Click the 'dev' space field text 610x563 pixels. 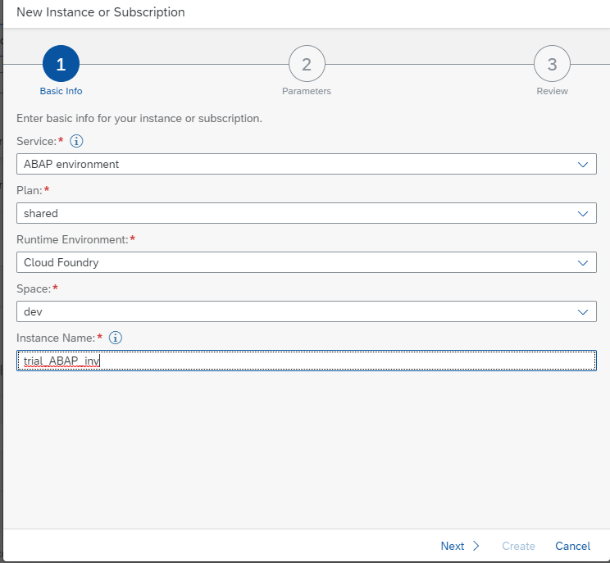click(33, 312)
